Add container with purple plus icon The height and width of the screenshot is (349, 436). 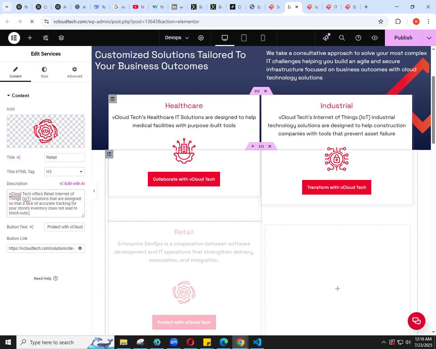pyautogui.click(x=253, y=146)
